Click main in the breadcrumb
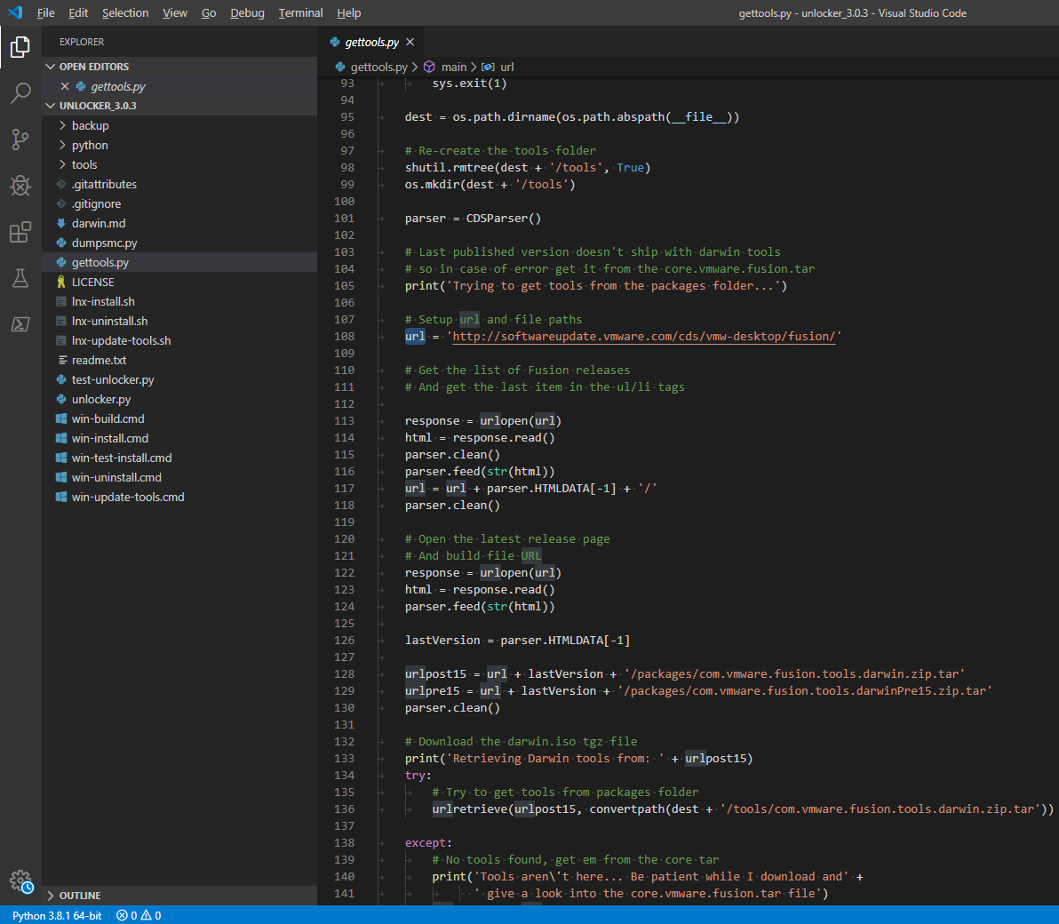Image resolution: width=1059 pixels, height=924 pixels. (x=454, y=67)
